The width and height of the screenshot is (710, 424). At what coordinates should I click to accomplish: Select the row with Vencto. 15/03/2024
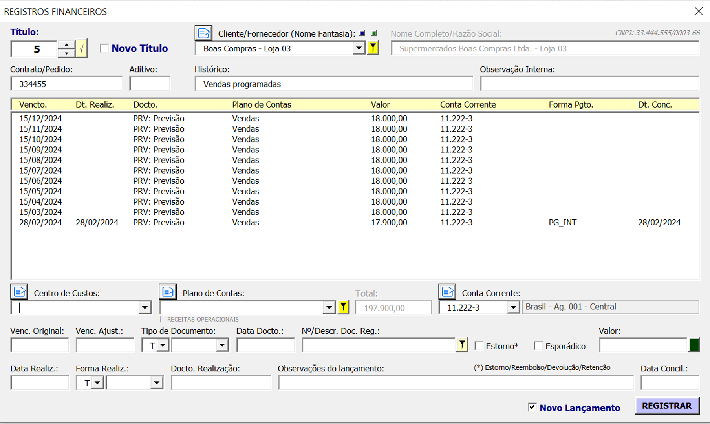pos(355,212)
